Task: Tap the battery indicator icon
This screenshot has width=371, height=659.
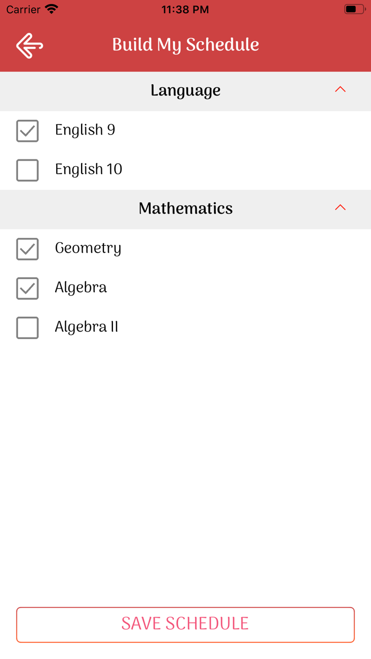Action: point(354,10)
